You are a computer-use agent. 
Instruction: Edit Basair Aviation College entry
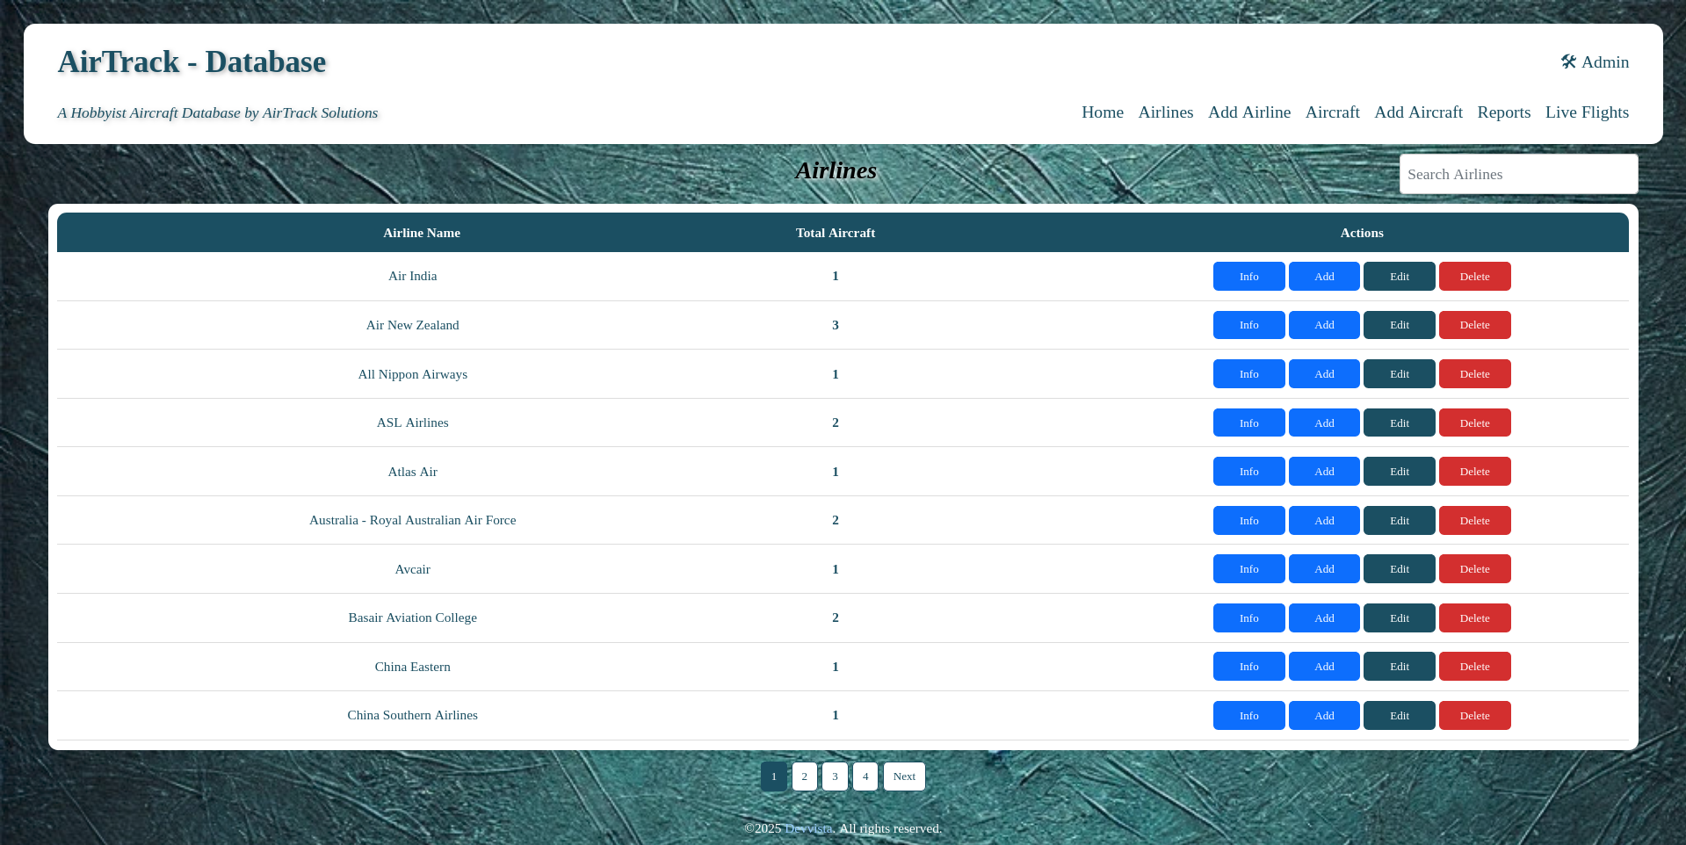pos(1400,617)
